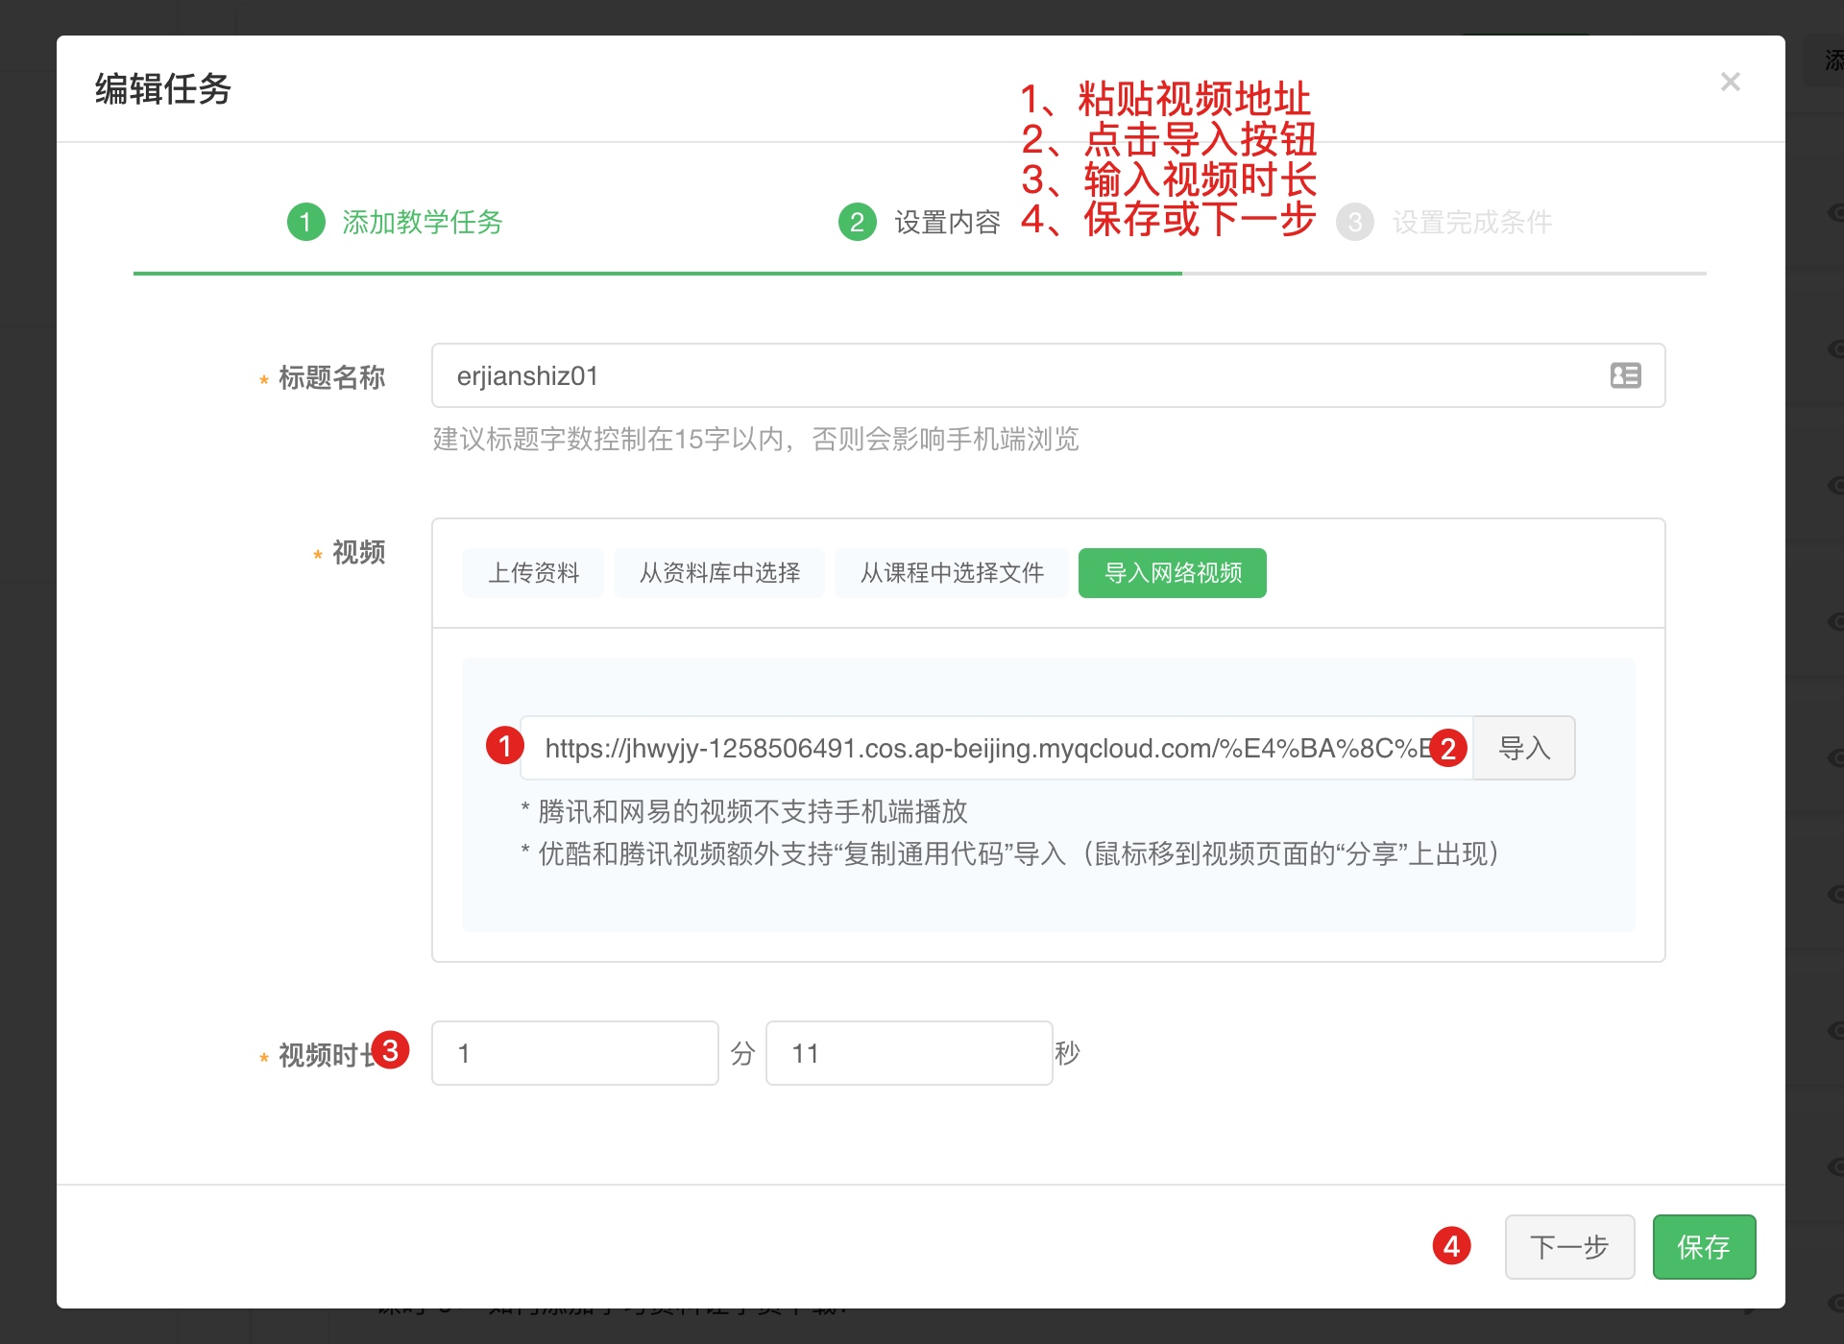This screenshot has height=1344, width=1844.
Task: Click the 添加教学任务 step label
Action: 422,223
